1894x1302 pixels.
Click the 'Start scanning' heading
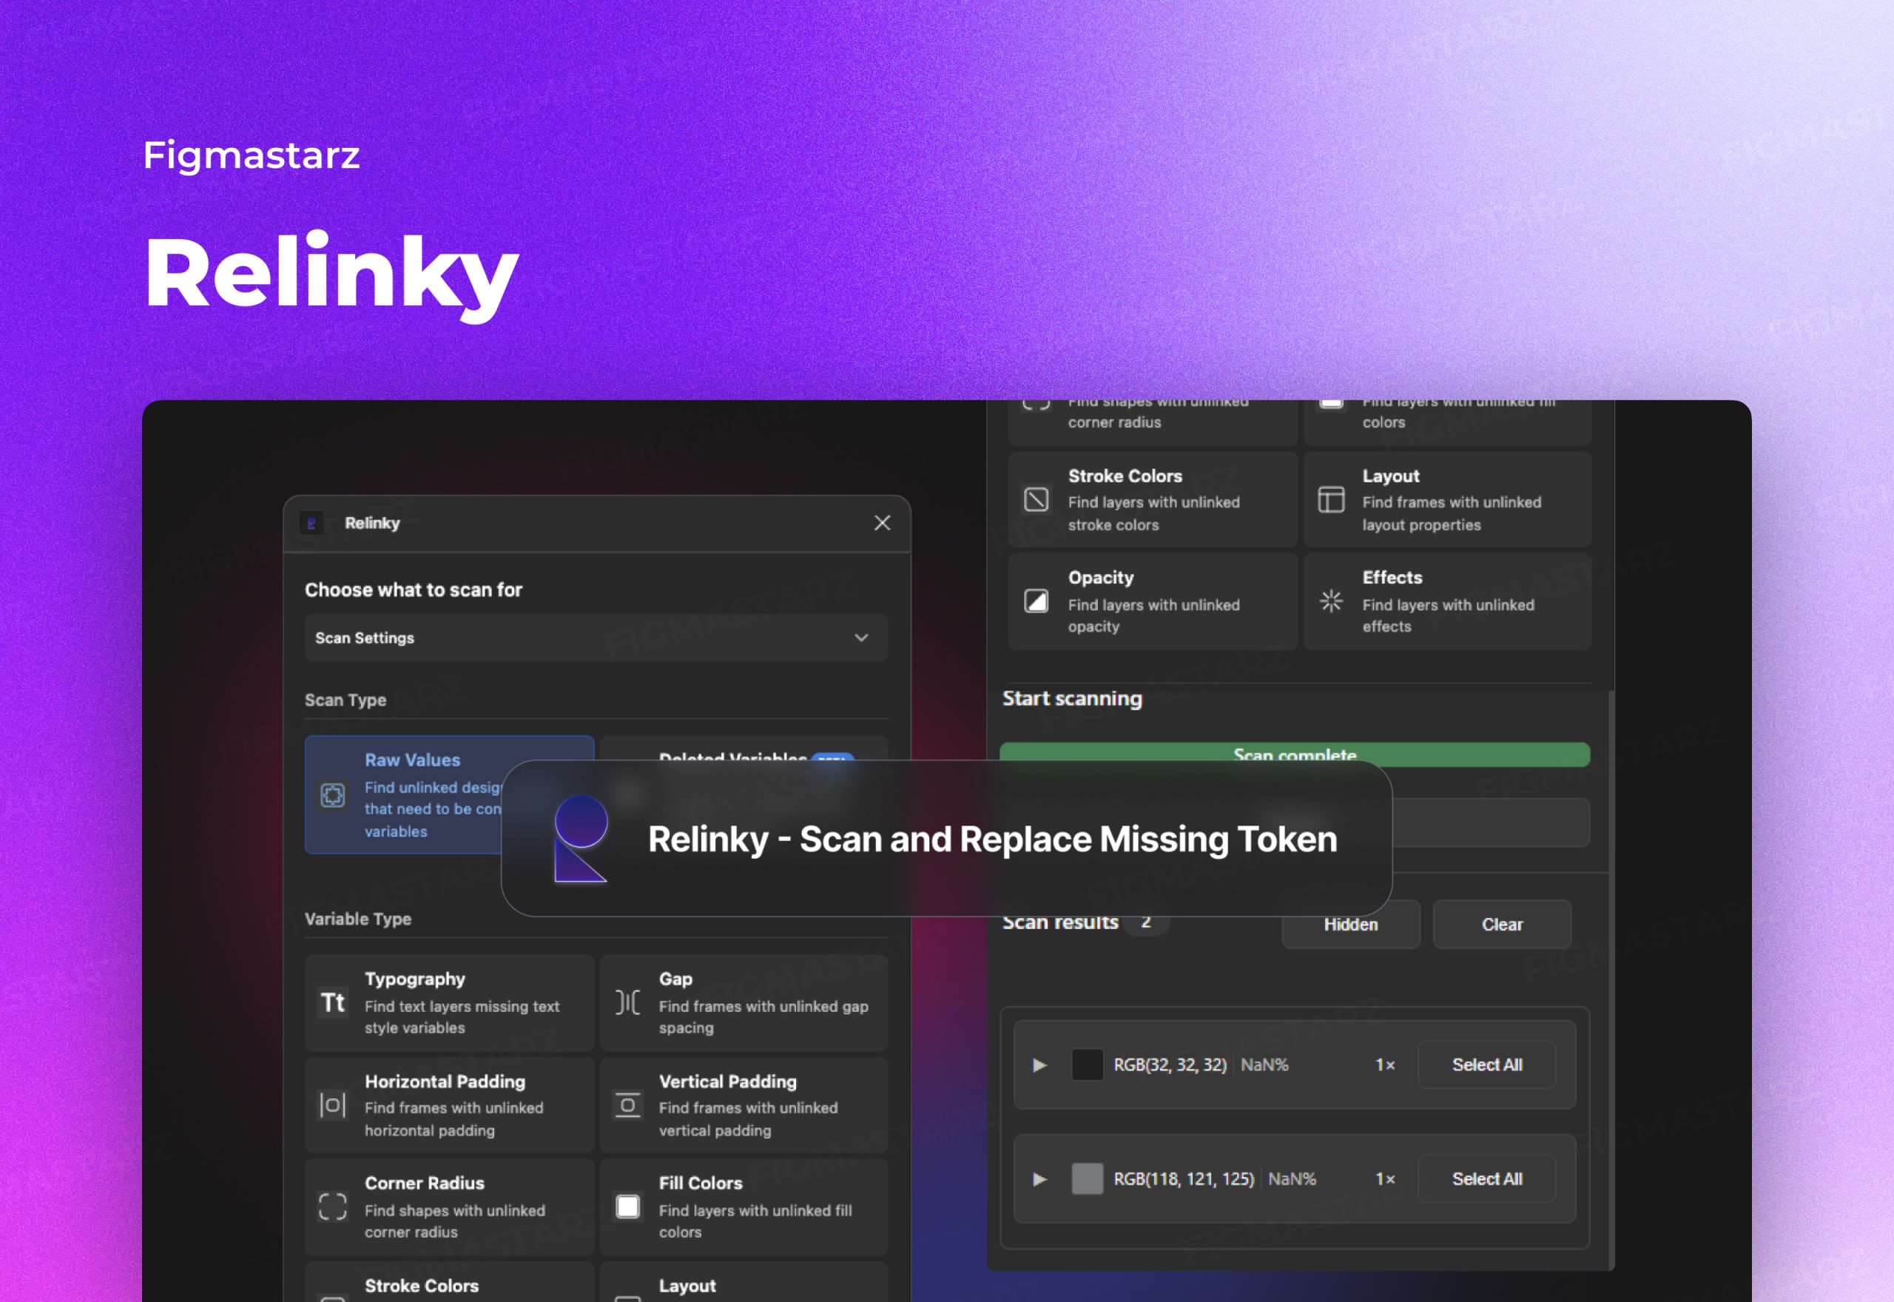pos(1072,698)
